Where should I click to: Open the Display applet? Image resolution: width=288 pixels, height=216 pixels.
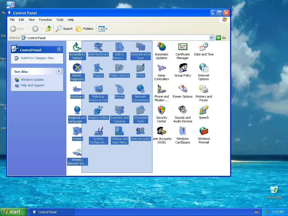pos(98,68)
